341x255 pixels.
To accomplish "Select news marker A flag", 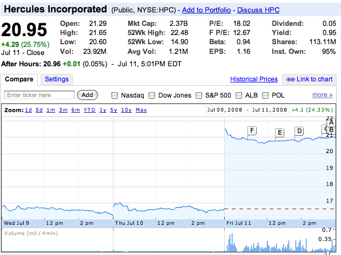I will point(331,122).
